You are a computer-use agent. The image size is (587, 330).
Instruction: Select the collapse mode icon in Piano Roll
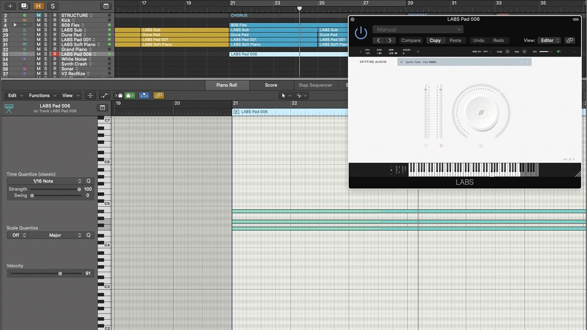90,95
